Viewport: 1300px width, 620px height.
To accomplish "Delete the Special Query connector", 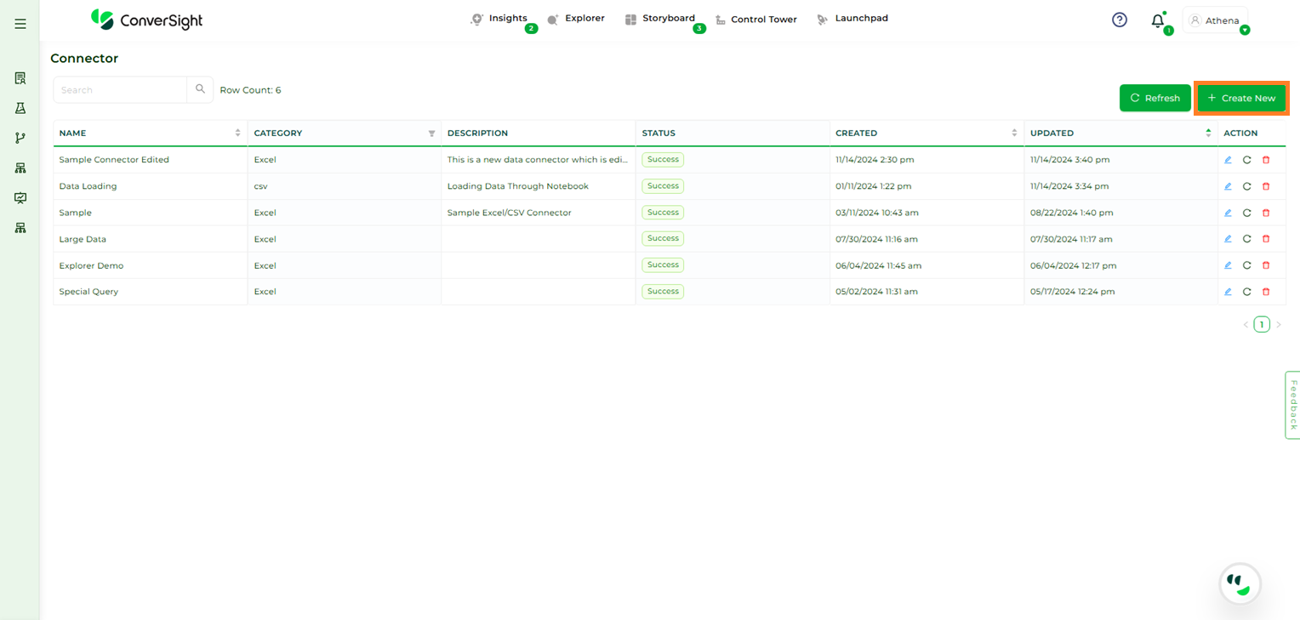I will pos(1266,292).
